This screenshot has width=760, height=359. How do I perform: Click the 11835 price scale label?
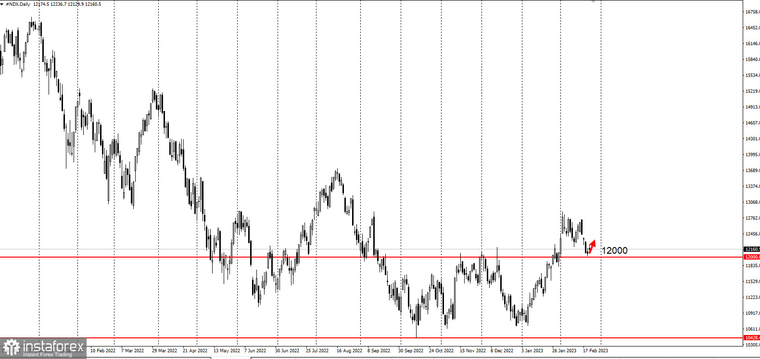753,266
